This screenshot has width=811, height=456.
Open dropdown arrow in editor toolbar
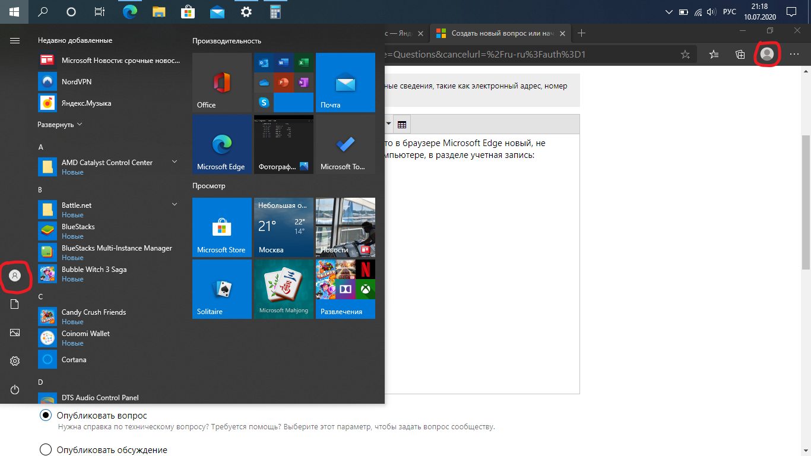pyautogui.click(x=388, y=124)
